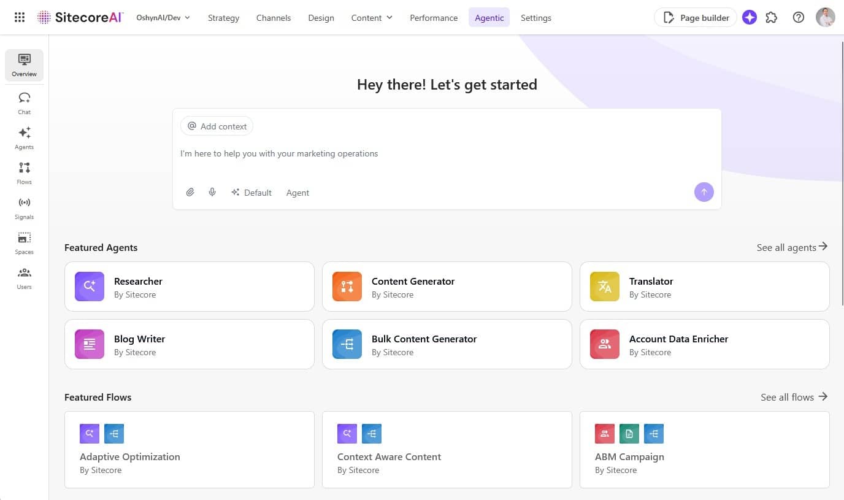This screenshot has height=500, width=844.
Task: Click purple researcher icon in Adaptive Optimization
Action: tap(90, 434)
